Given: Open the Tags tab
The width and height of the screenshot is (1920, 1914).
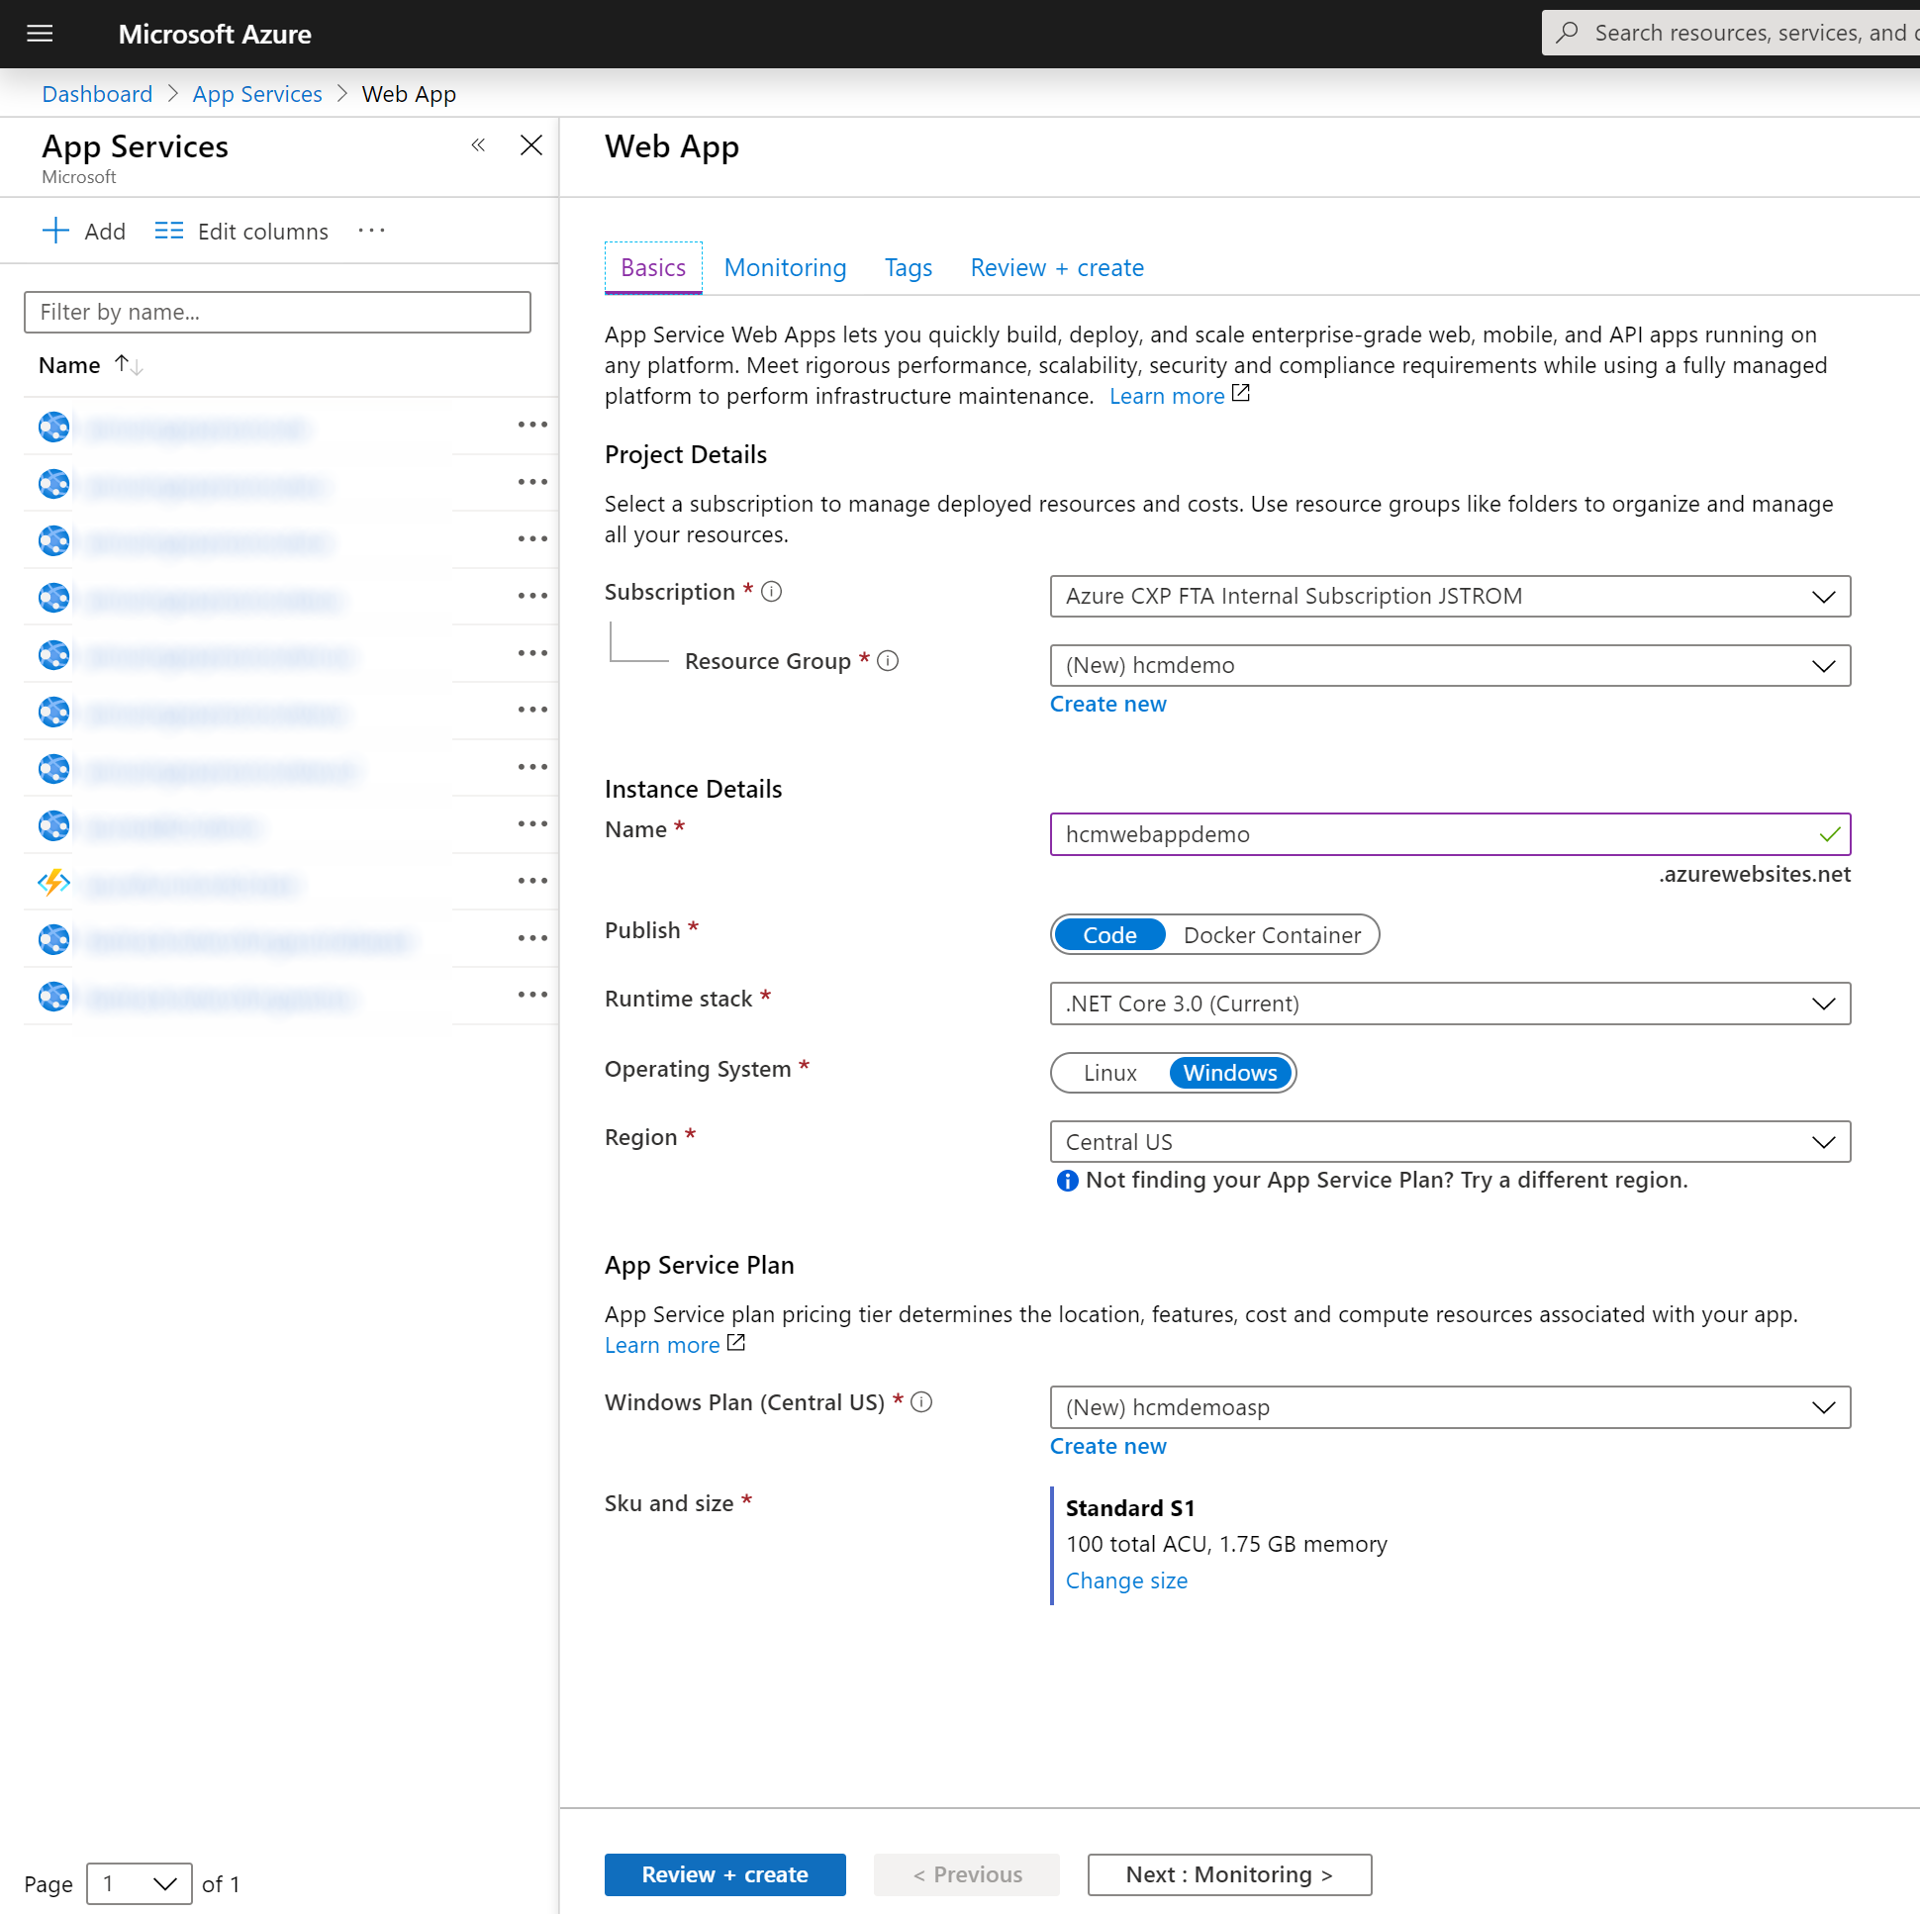Looking at the screenshot, I should [908, 267].
